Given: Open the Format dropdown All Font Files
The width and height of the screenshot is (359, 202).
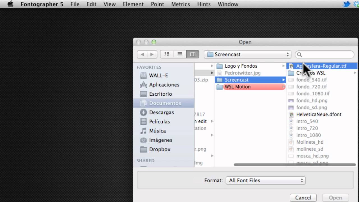Looking at the screenshot, I should (x=265, y=180).
